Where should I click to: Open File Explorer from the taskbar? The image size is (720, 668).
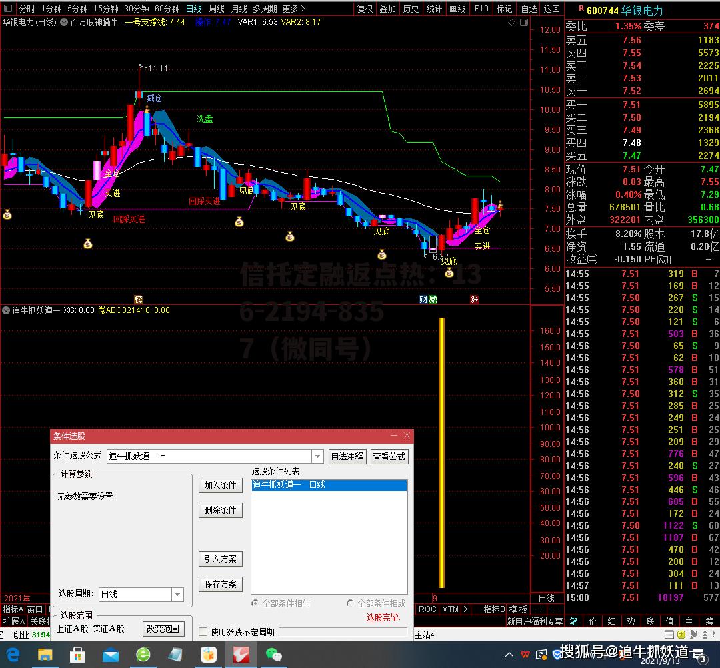pos(45,655)
